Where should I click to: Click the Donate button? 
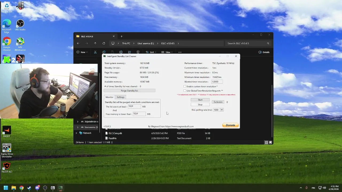pyautogui.click(x=230, y=125)
